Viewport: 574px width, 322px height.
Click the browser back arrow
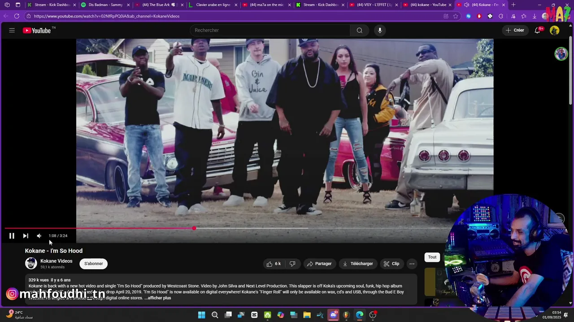click(6, 16)
